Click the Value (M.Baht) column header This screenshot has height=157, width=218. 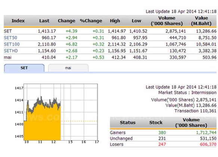click(201, 21)
